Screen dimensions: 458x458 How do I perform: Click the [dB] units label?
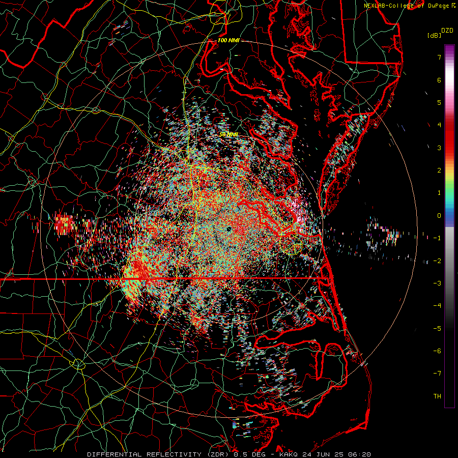434,35
